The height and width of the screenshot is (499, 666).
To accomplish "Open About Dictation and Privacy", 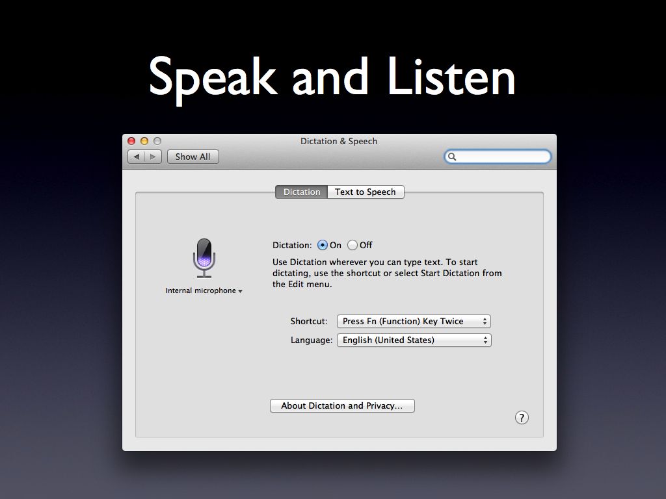I will (342, 405).
